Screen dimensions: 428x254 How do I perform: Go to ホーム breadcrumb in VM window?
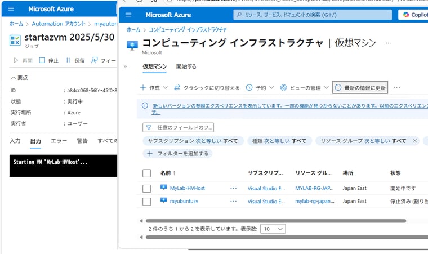133,29
